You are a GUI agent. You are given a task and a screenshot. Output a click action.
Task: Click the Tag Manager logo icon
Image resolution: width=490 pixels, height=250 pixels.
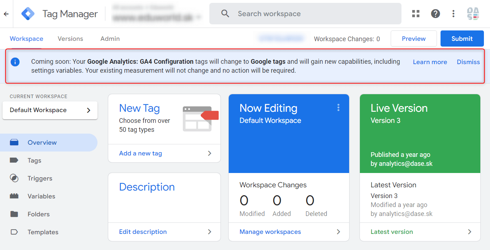coord(28,14)
